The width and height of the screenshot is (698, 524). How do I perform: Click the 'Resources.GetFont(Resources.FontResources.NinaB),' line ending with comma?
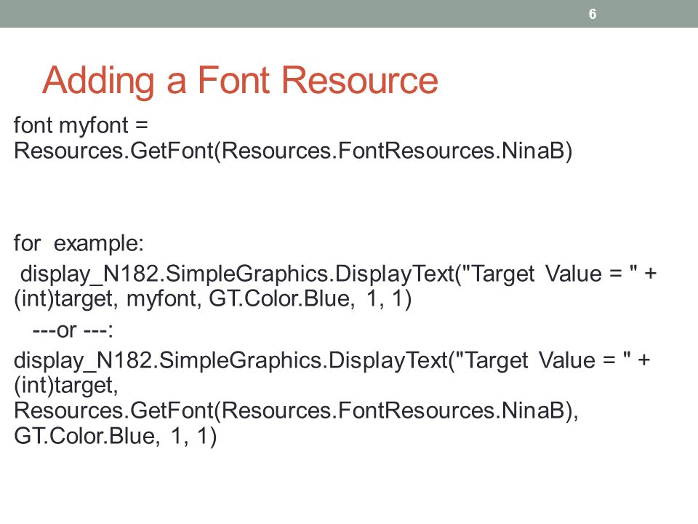[x=296, y=410]
